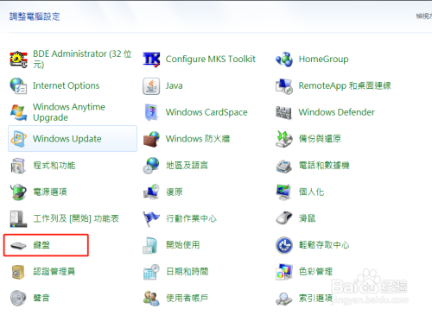Open the HomeGroup text link

pos(323,60)
